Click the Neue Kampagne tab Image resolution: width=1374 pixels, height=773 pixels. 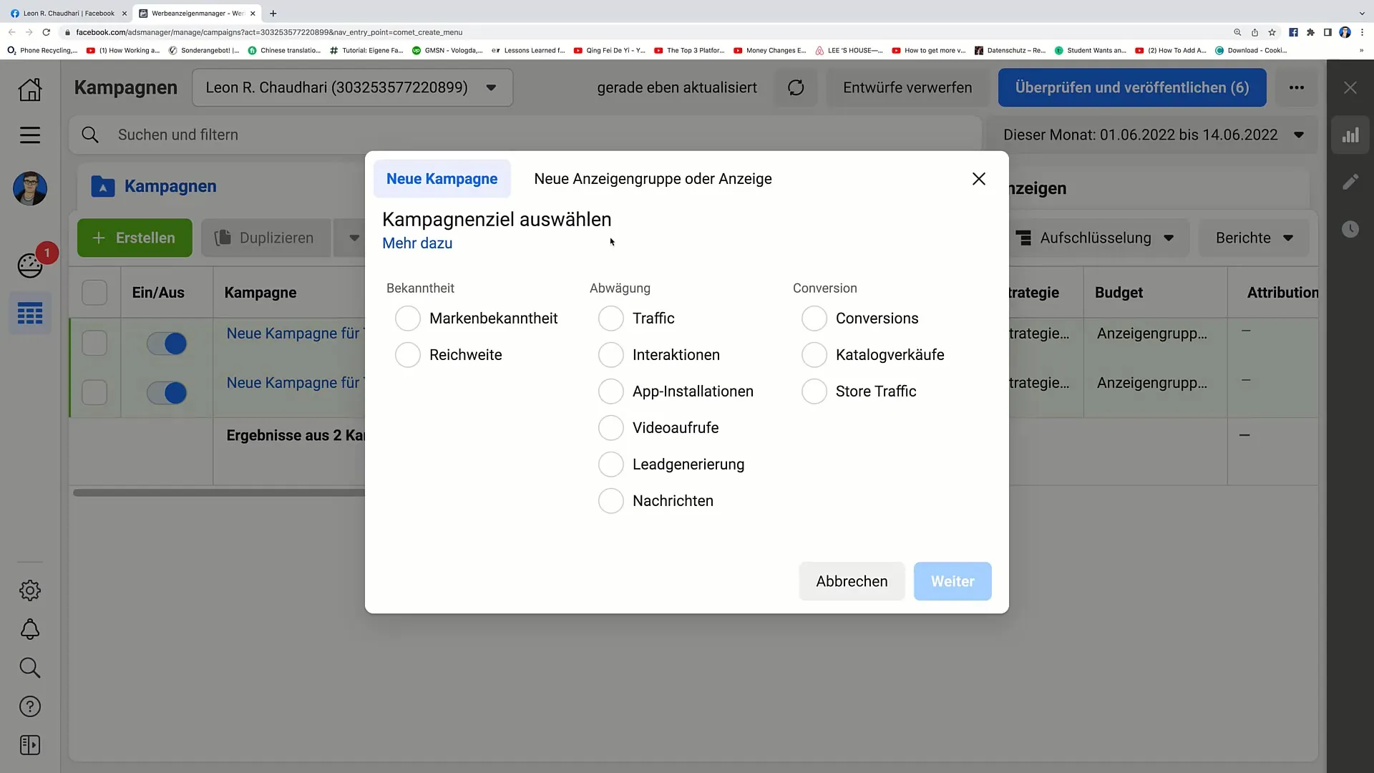(442, 178)
